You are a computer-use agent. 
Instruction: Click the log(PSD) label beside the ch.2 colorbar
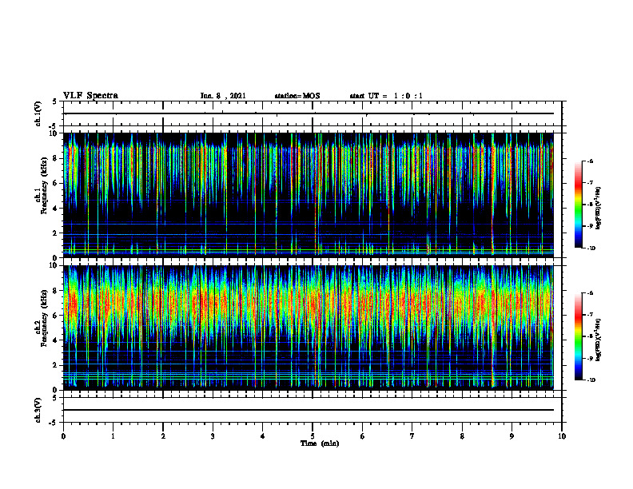pos(599,340)
